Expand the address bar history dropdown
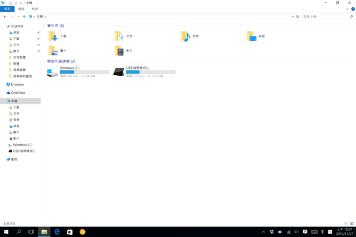The height and width of the screenshot is (237, 356). tap(293, 17)
